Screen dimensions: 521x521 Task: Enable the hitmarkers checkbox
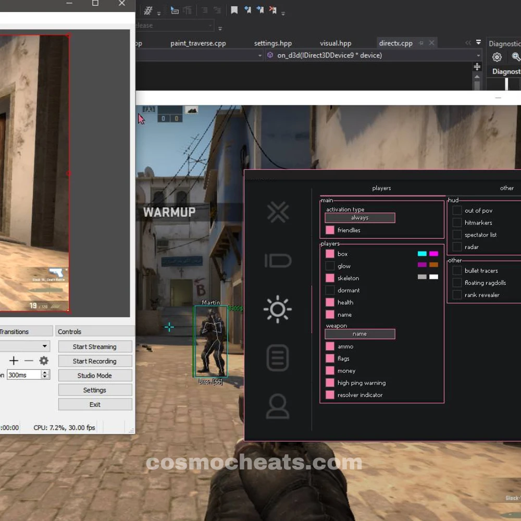(x=457, y=222)
